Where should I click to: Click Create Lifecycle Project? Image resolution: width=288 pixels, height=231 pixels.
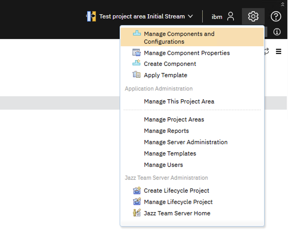(177, 191)
